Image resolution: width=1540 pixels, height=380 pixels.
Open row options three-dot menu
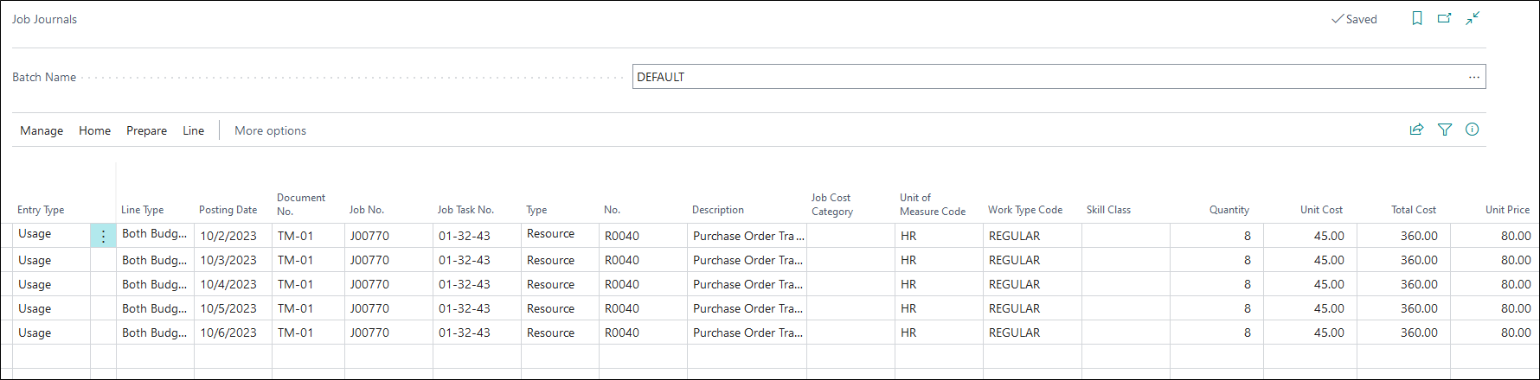[x=103, y=236]
